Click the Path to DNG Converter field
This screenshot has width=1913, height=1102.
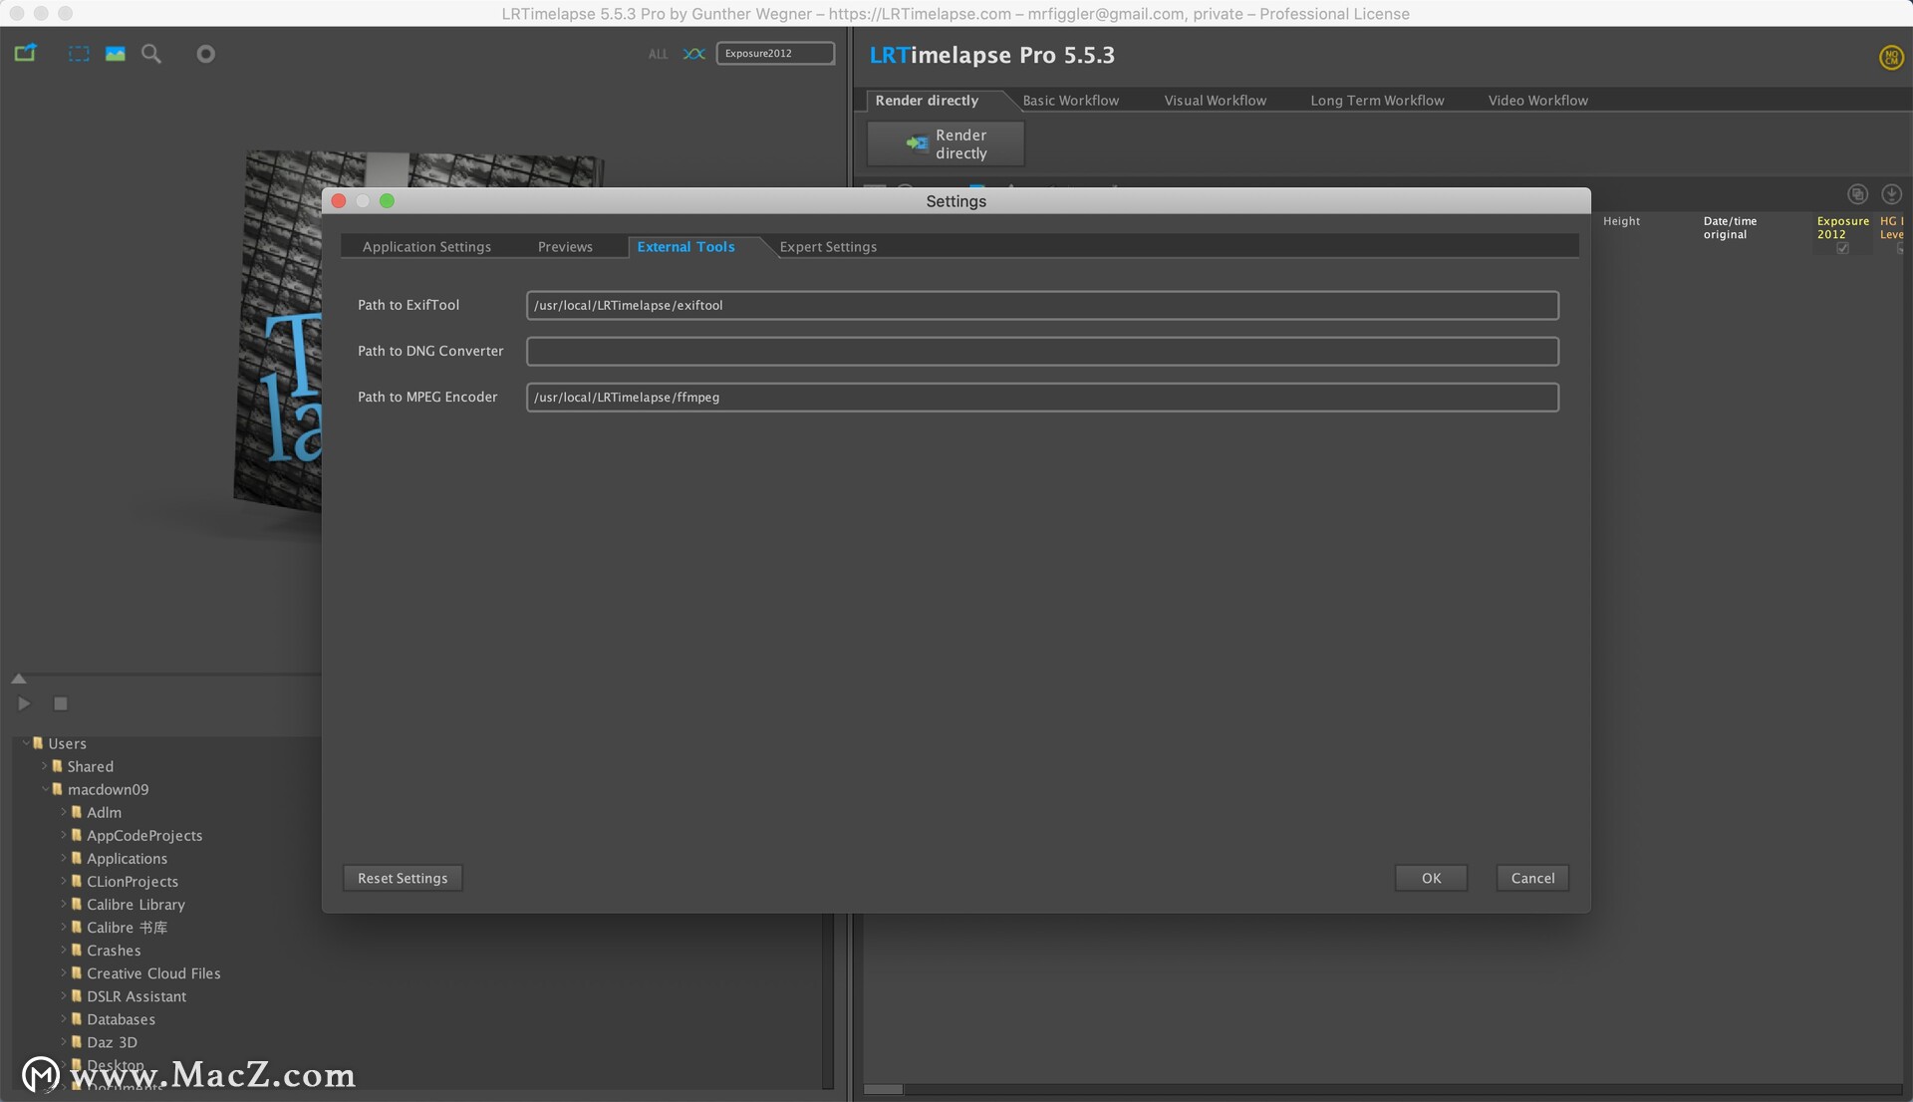1042,351
